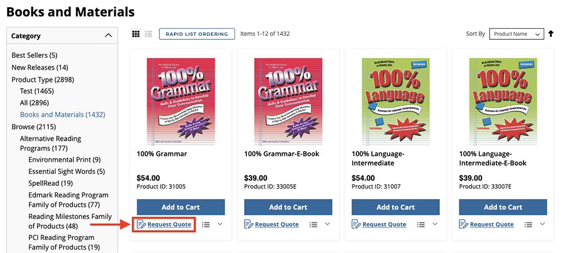This screenshot has width=561, height=253.
Task: Click list icon under 100% Language-Intermediate-E-Book
Action: [x=528, y=224]
